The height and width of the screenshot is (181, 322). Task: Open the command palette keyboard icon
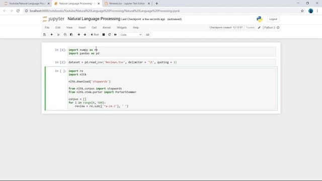click(147, 35)
